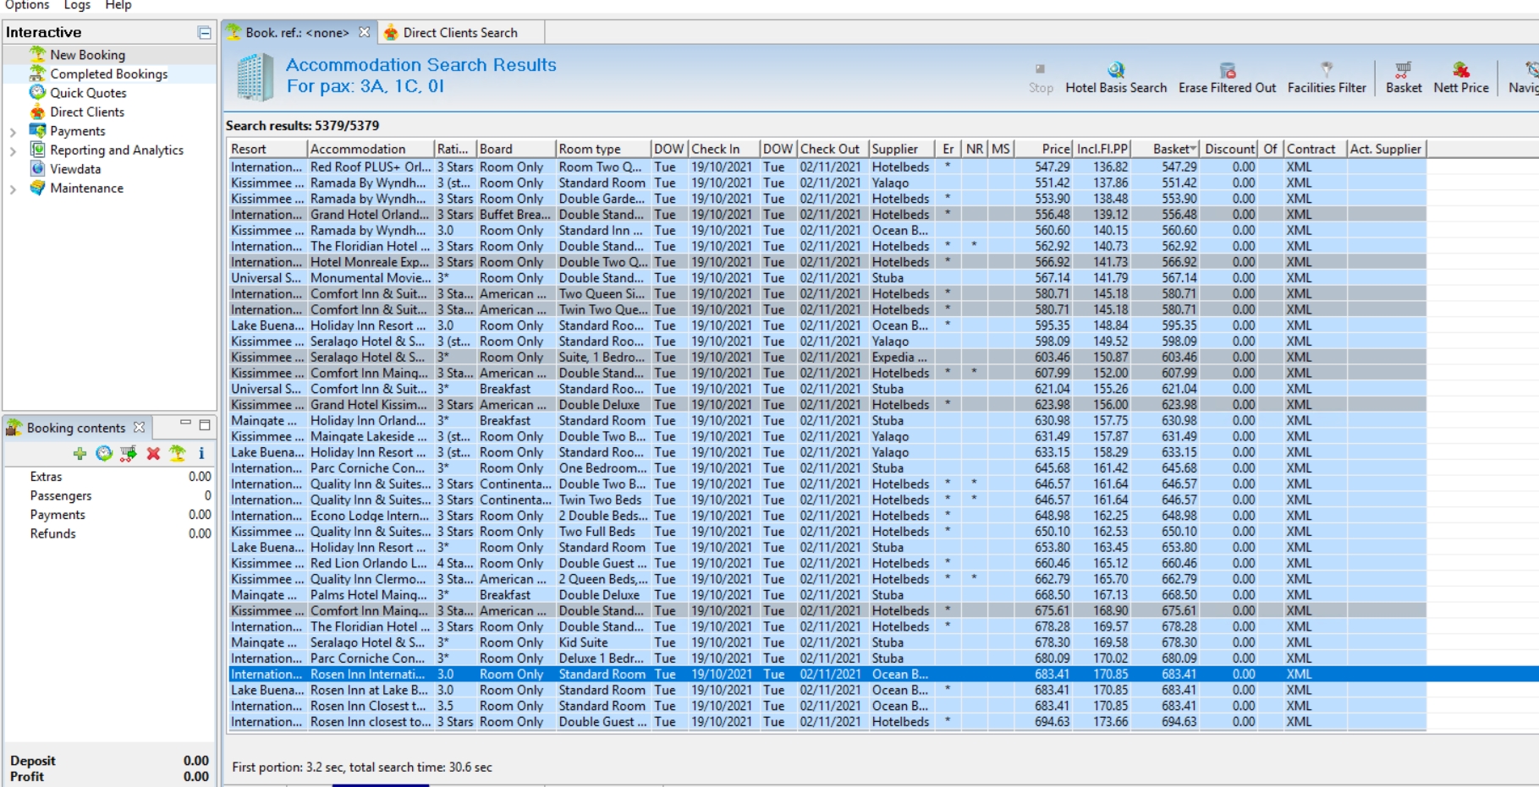Viewport: 1539px width, 787px height.
Task: Click the One Bedroom... room type cell
Action: click(x=603, y=468)
